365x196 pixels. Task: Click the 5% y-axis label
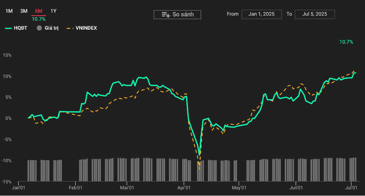point(8,97)
